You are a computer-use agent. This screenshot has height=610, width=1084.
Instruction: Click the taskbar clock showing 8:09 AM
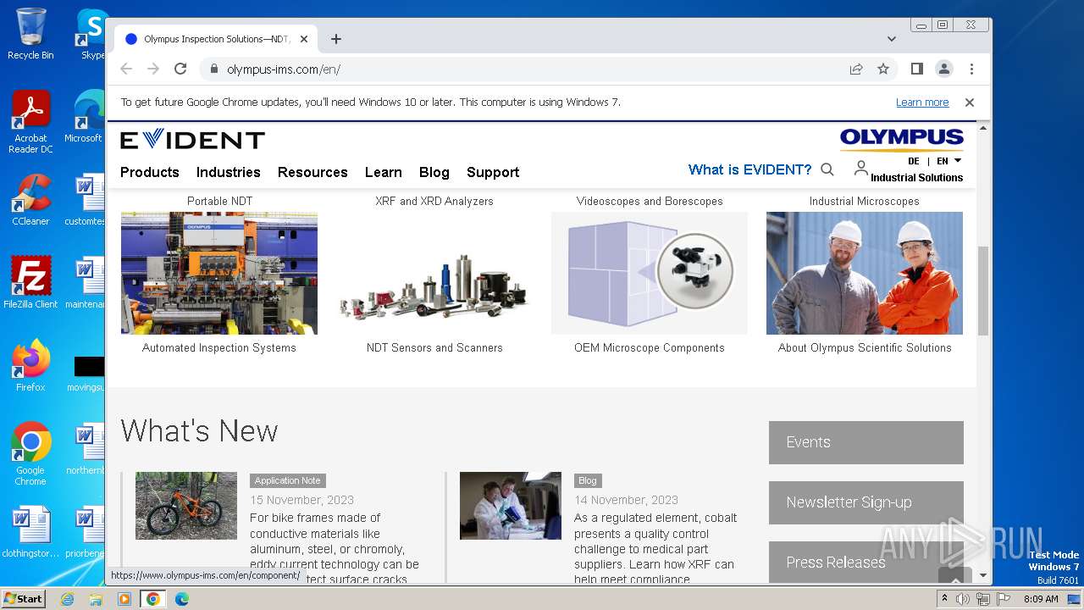[1041, 599]
